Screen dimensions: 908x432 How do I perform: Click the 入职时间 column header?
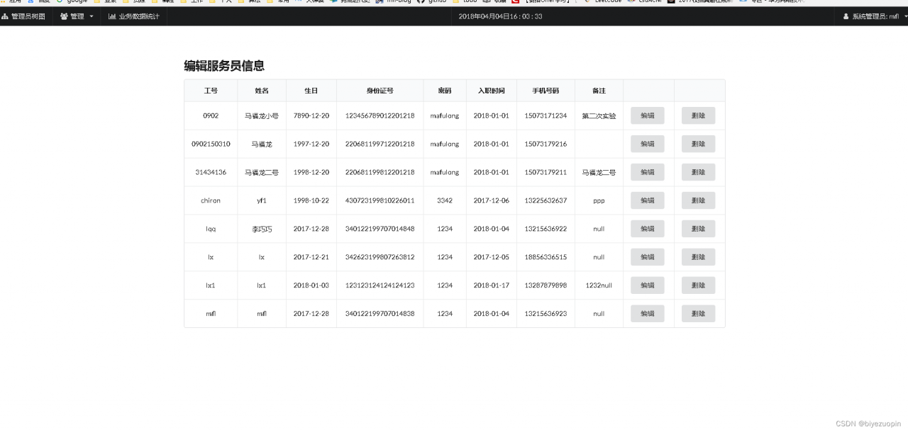tap(492, 91)
